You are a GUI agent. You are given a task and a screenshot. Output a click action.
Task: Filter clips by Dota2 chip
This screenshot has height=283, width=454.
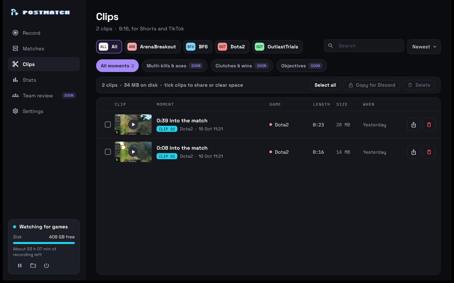click(232, 47)
